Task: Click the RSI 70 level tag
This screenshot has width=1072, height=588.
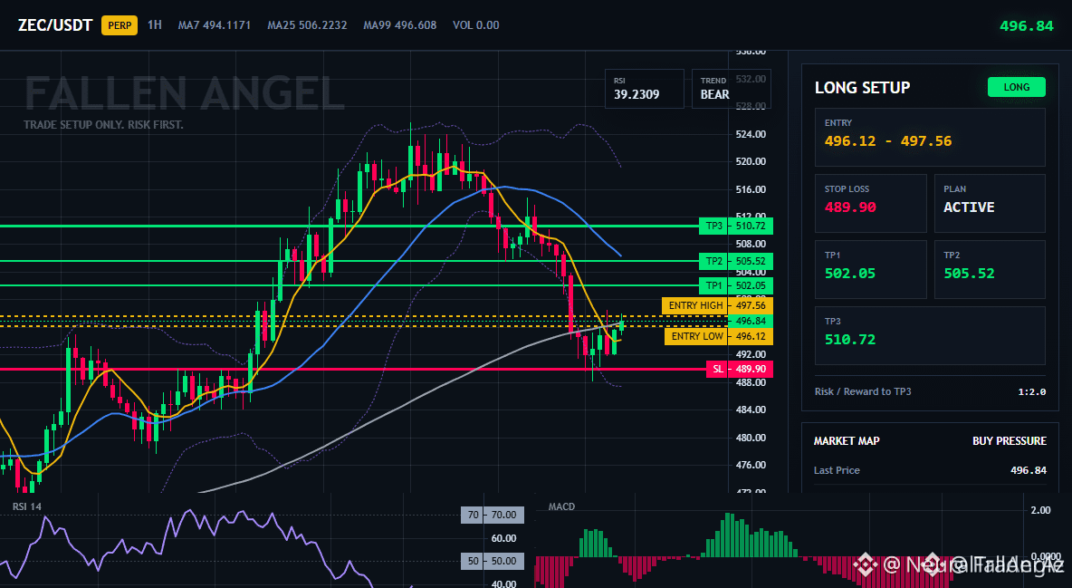Action: [x=493, y=515]
